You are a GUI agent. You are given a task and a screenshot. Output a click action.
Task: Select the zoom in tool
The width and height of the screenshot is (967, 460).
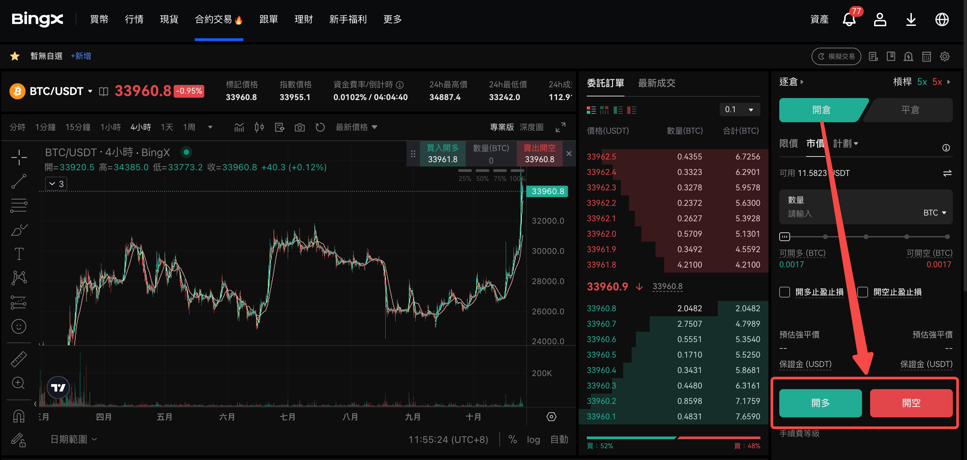[x=19, y=383]
